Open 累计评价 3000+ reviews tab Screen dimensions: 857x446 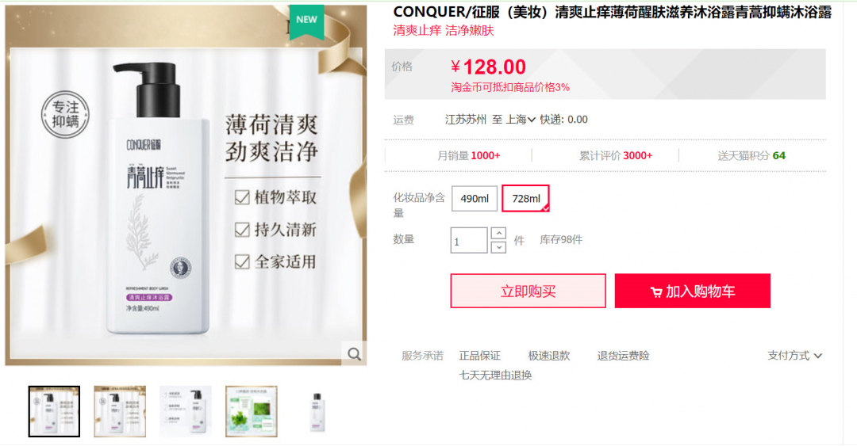616,155
